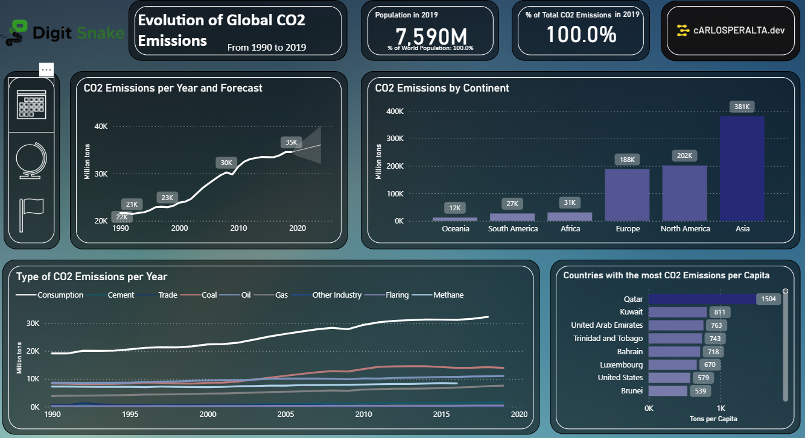This screenshot has width=805, height=438.
Task: Select the North America bar
Action: (684, 193)
